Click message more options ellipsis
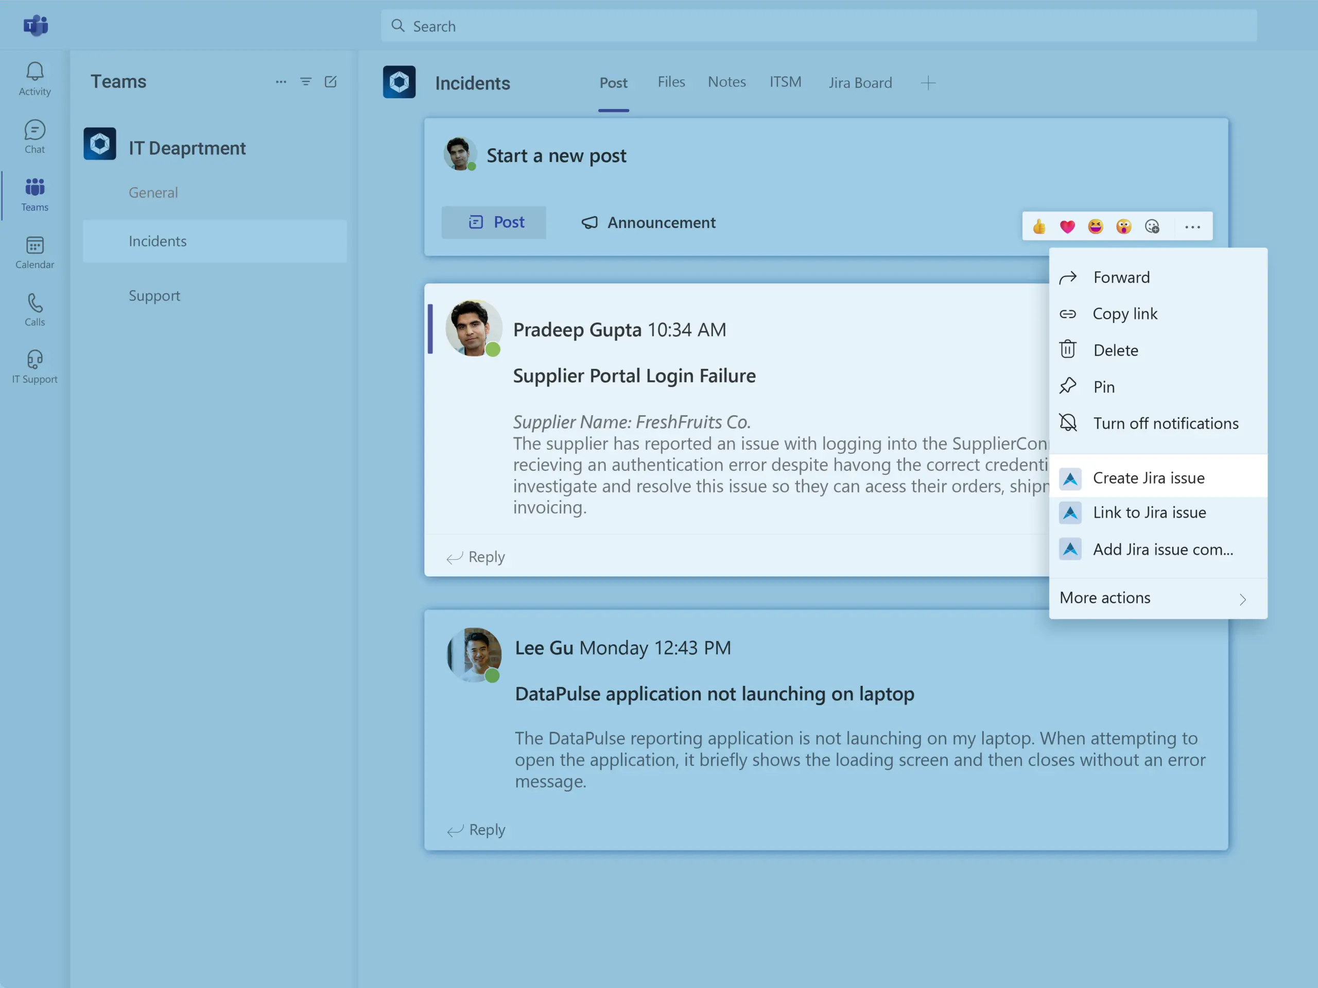 pyautogui.click(x=1192, y=227)
